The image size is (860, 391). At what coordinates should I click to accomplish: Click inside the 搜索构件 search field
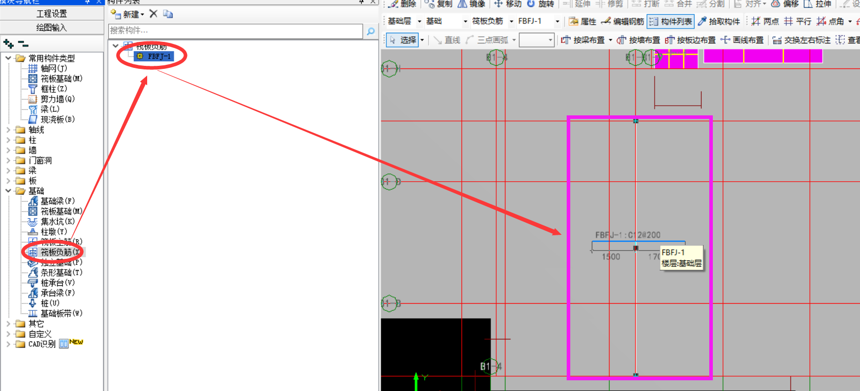pyautogui.click(x=236, y=31)
